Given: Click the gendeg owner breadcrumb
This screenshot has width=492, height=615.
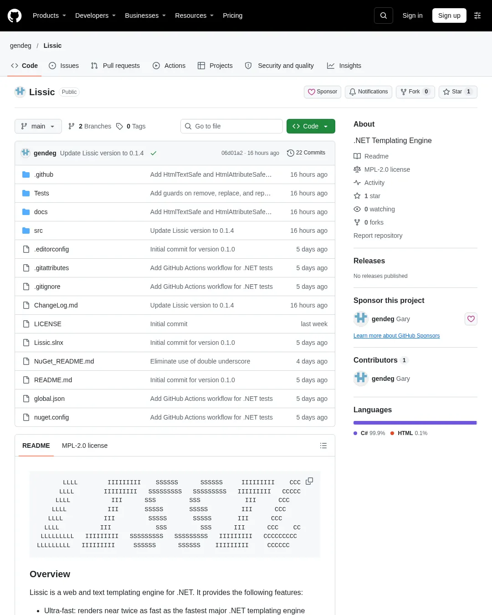Looking at the screenshot, I should pyautogui.click(x=20, y=46).
